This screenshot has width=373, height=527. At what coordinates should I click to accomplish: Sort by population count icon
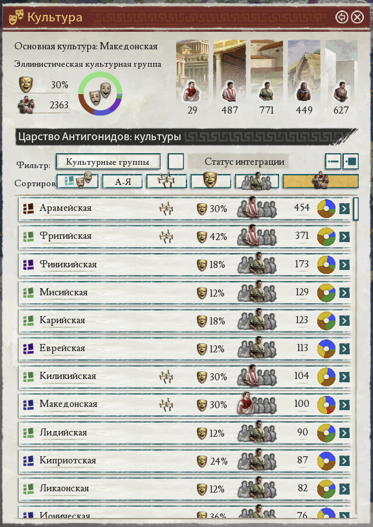[321, 181]
